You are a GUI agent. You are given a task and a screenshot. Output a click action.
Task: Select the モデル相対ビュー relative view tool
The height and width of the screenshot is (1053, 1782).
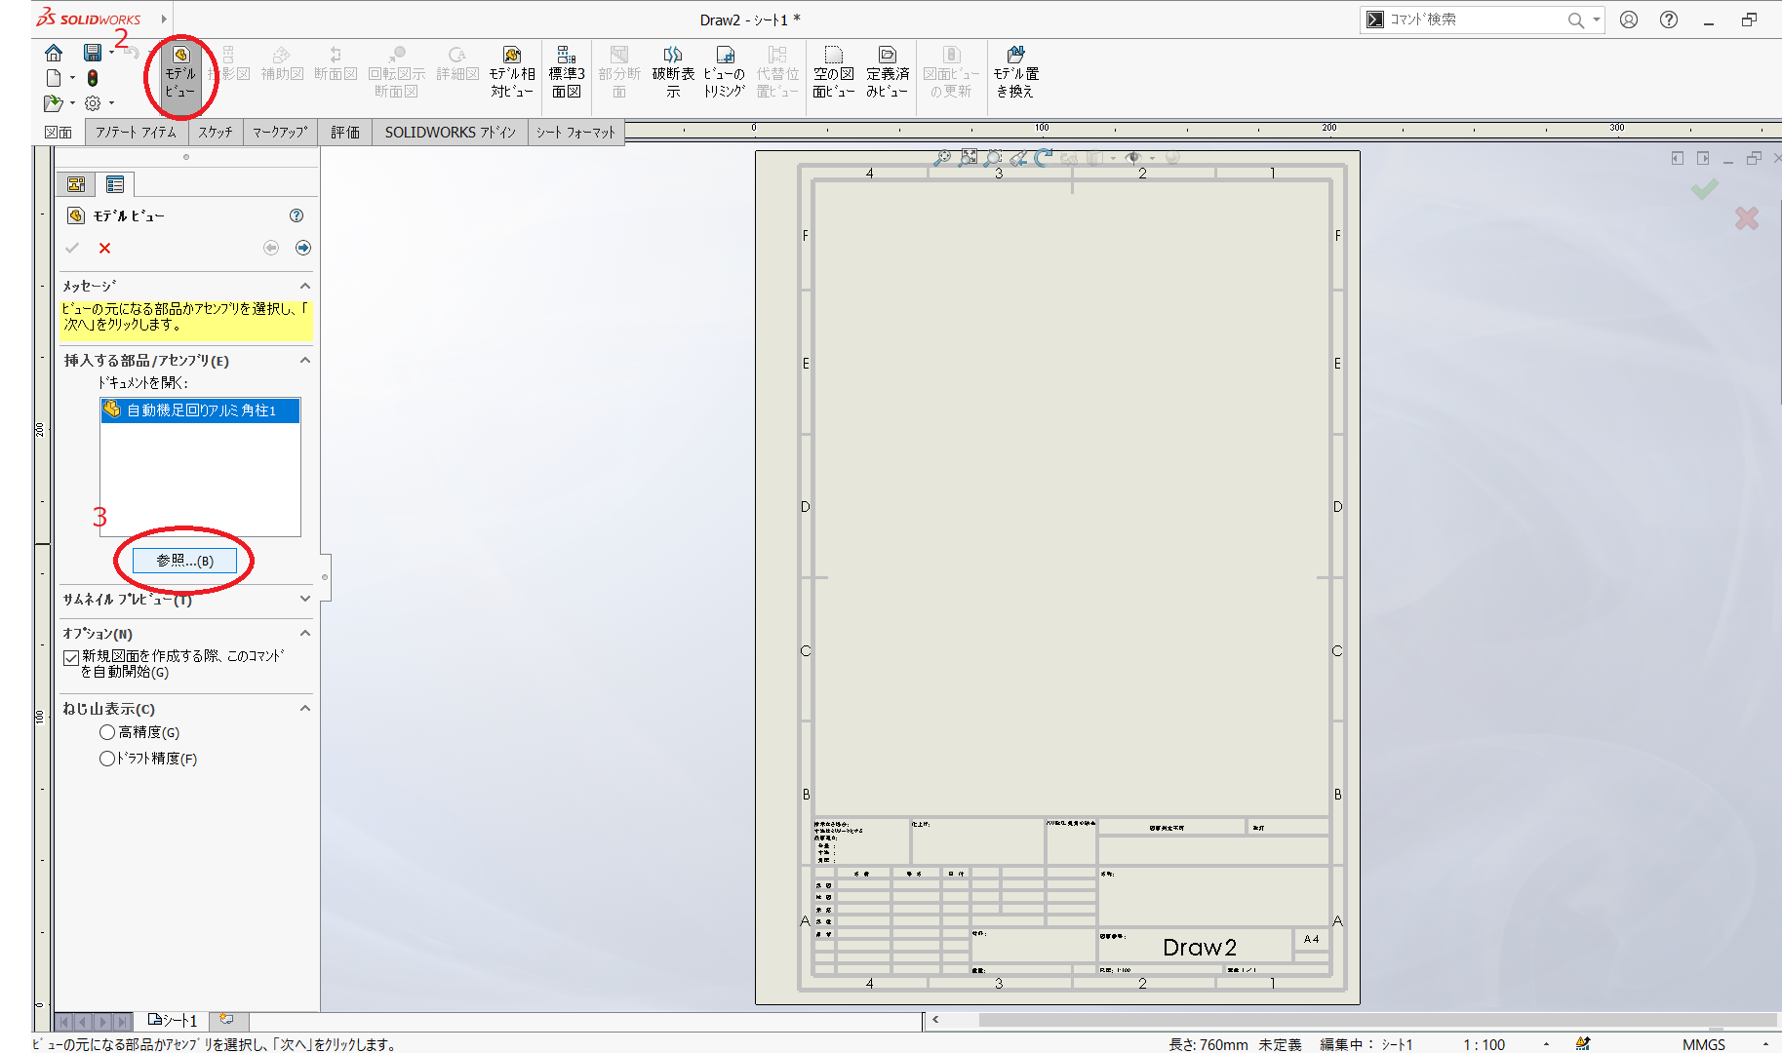pyautogui.click(x=512, y=73)
